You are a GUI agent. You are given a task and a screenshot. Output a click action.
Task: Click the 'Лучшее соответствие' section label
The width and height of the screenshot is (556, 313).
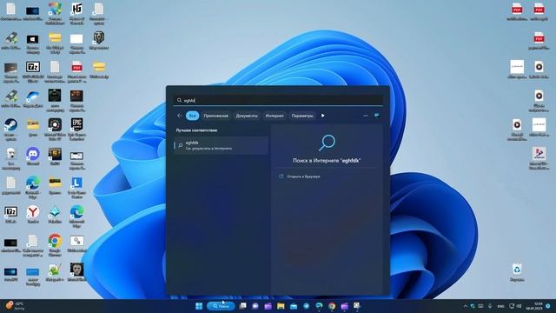tap(196, 130)
